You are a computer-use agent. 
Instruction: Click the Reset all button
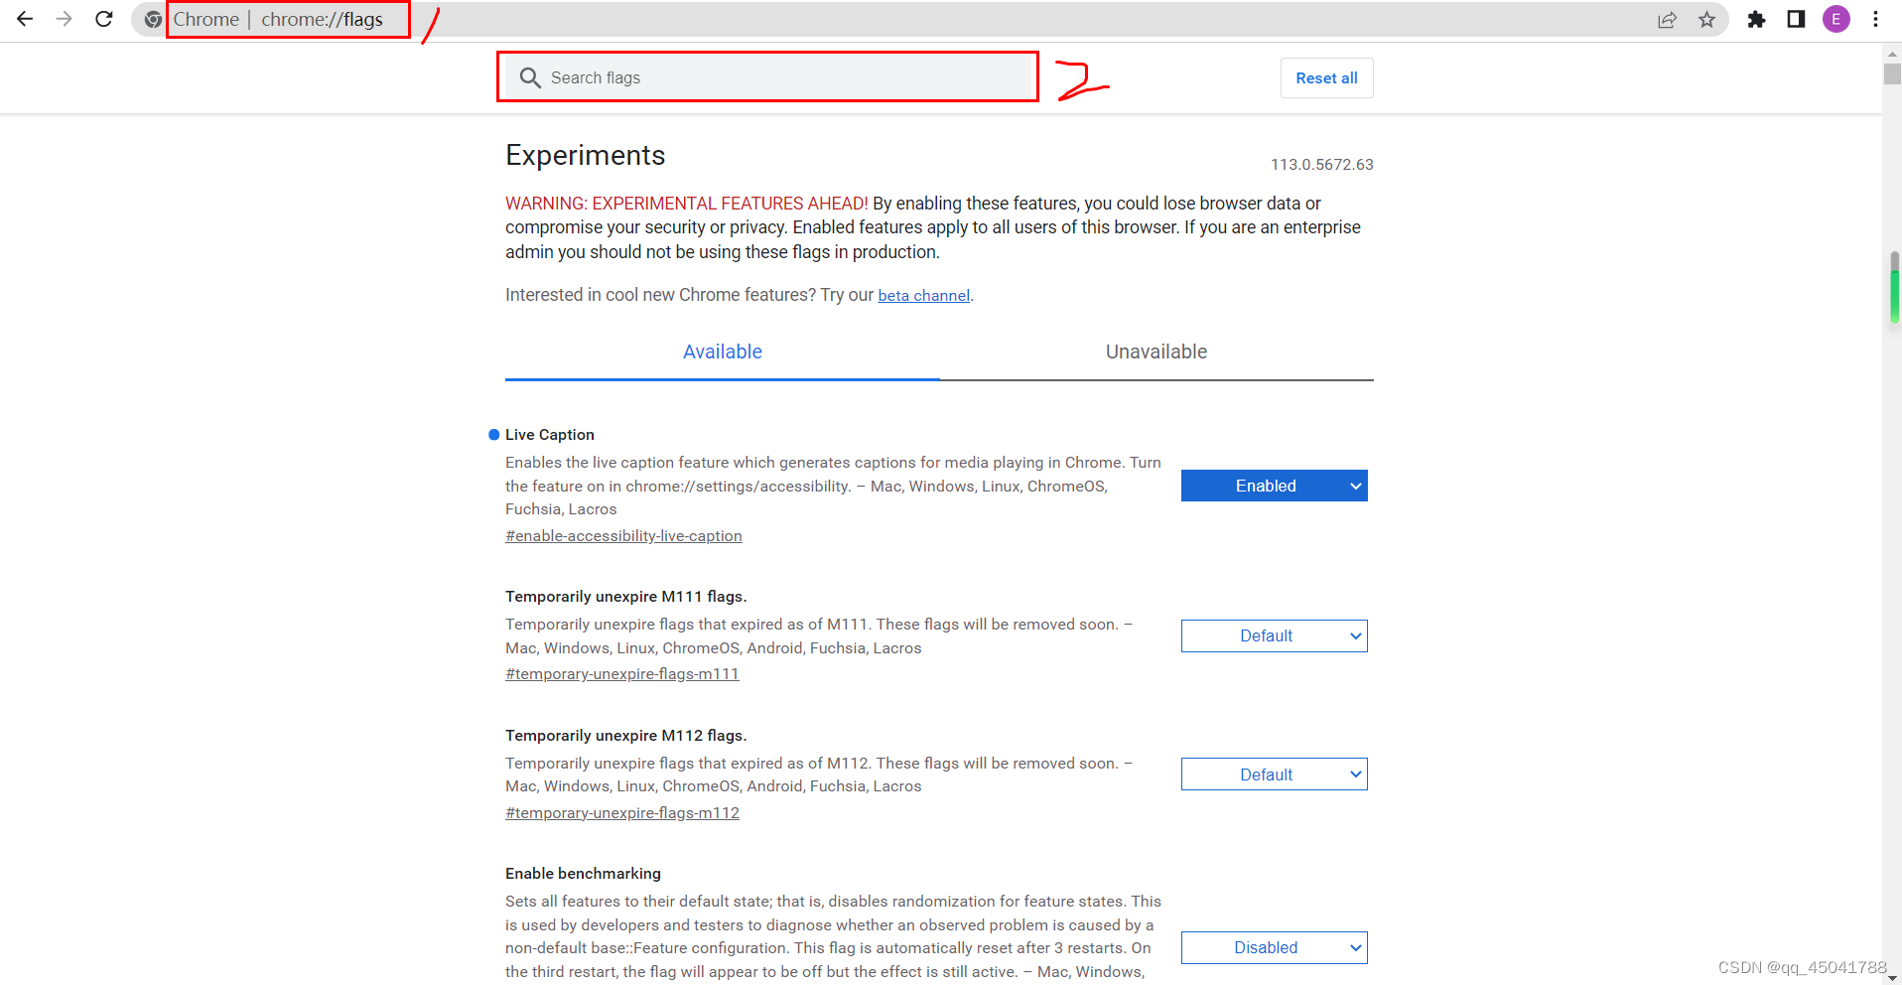(1326, 77)
